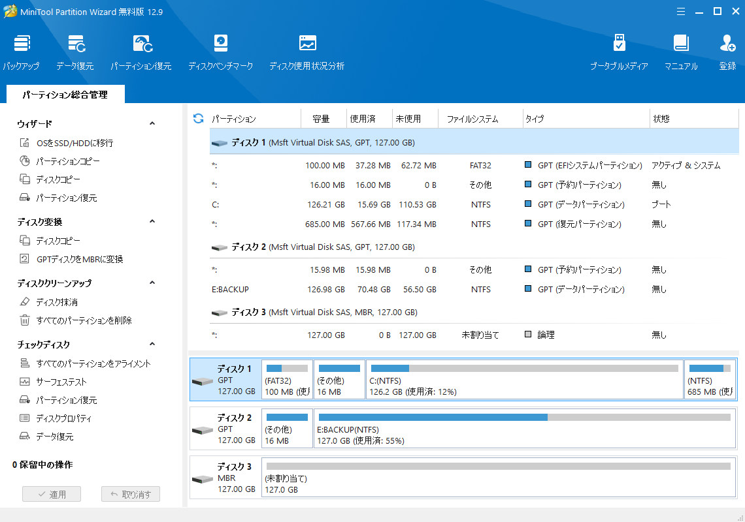This screenshot has width=745, height=522.
Task: Choose OSをSSD/HDDに移行 wizard
Action: point(66,143)
